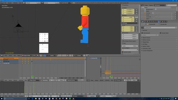Screen dimensions: 178x100
Task: Open the viewport shading selector icon
Action: pyautogui.click(x=34, y=56)
